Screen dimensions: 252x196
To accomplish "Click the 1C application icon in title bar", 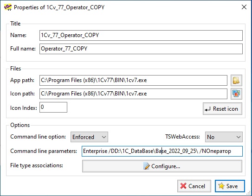I will pos(8,7).
